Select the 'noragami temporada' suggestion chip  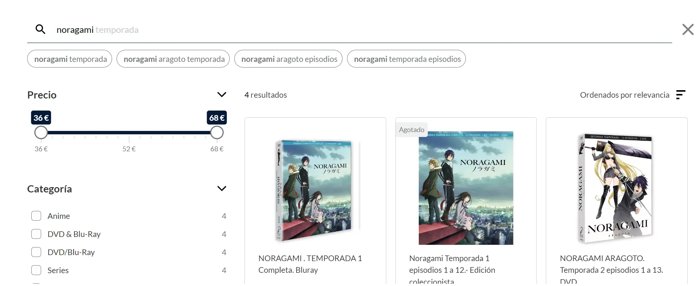tap(70, 59)
